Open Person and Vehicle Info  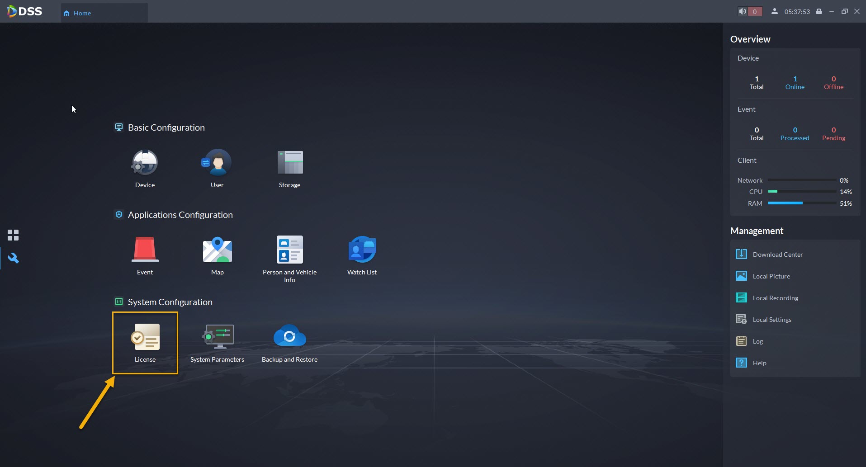[x=290, y=250]
